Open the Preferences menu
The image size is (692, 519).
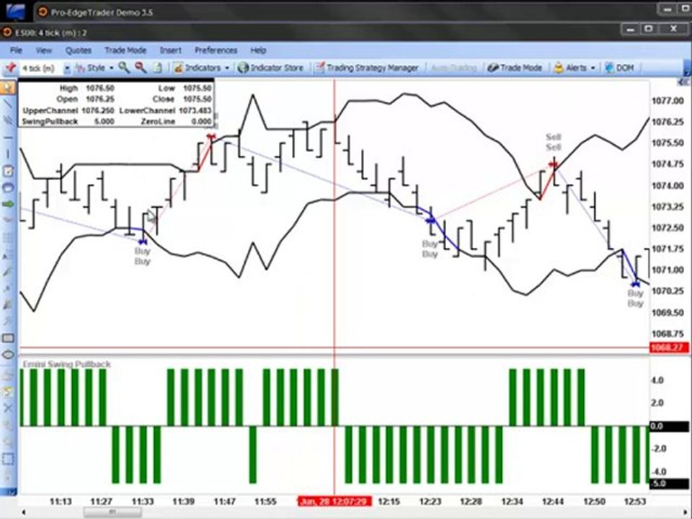click(216, 50)
